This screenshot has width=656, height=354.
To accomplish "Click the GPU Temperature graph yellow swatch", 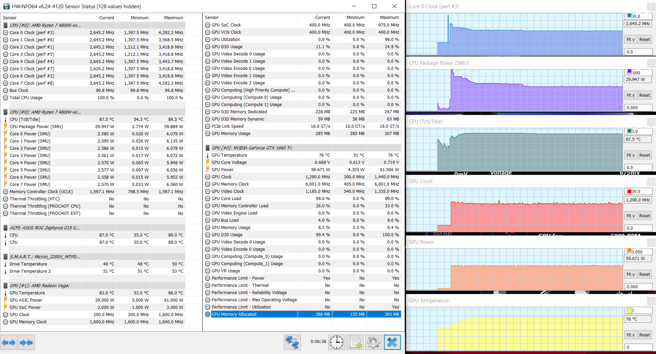I will (x=629, y=311).
